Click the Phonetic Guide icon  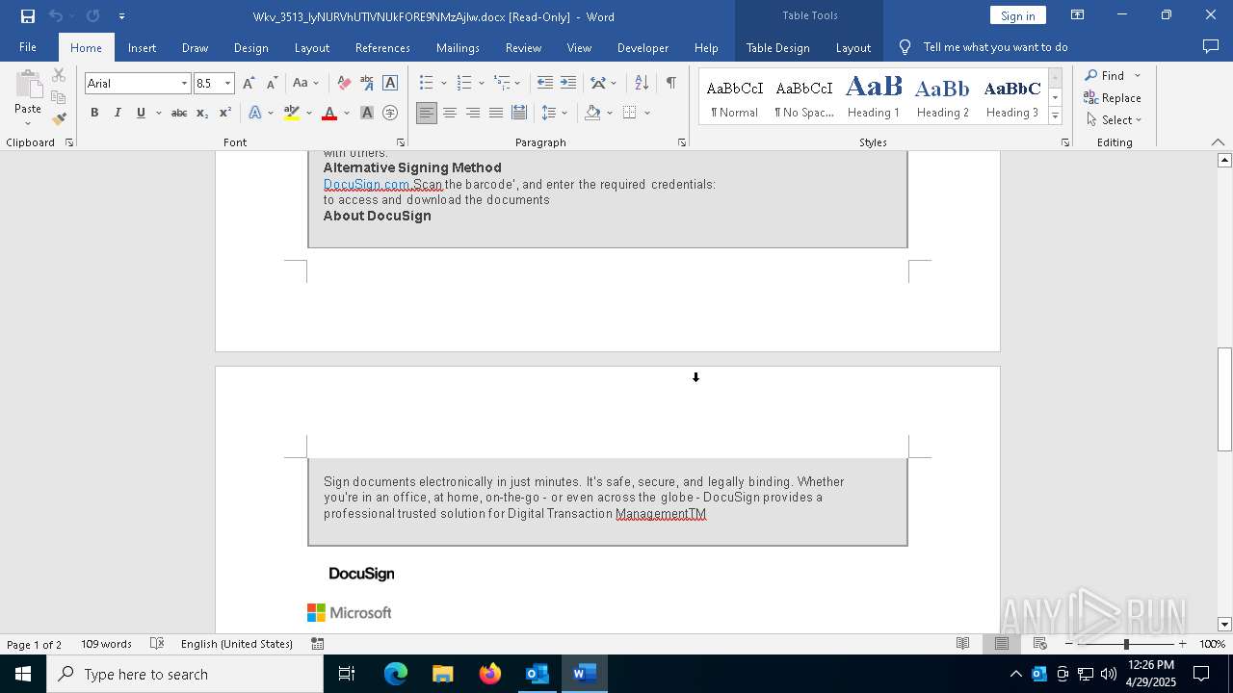367,84
